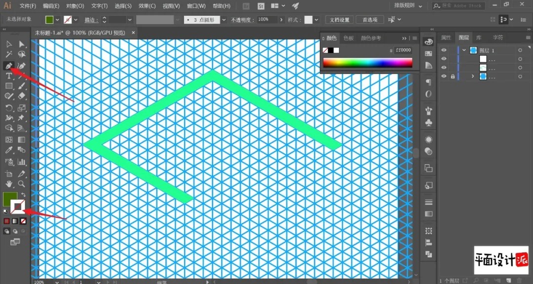
Task: Select the Rectangle tool
Action: (x=9, y=86)
